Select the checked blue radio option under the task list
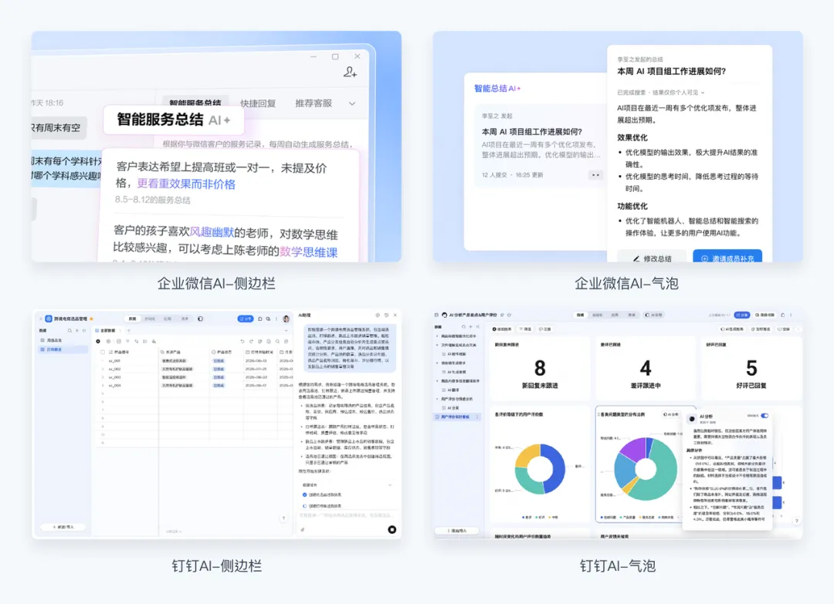The width and height of the screenshot is (834, 604). (x=305, y=494)
